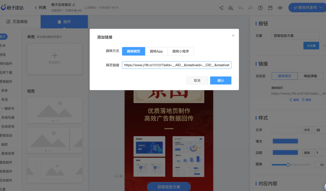
Task: Click the 确认 button
Action: [x=221, y=81]
